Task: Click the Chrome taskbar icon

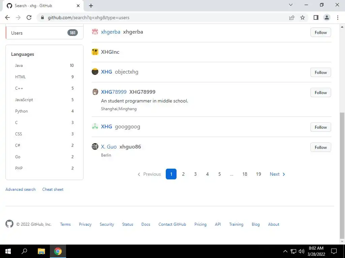Action: point(58,251)
